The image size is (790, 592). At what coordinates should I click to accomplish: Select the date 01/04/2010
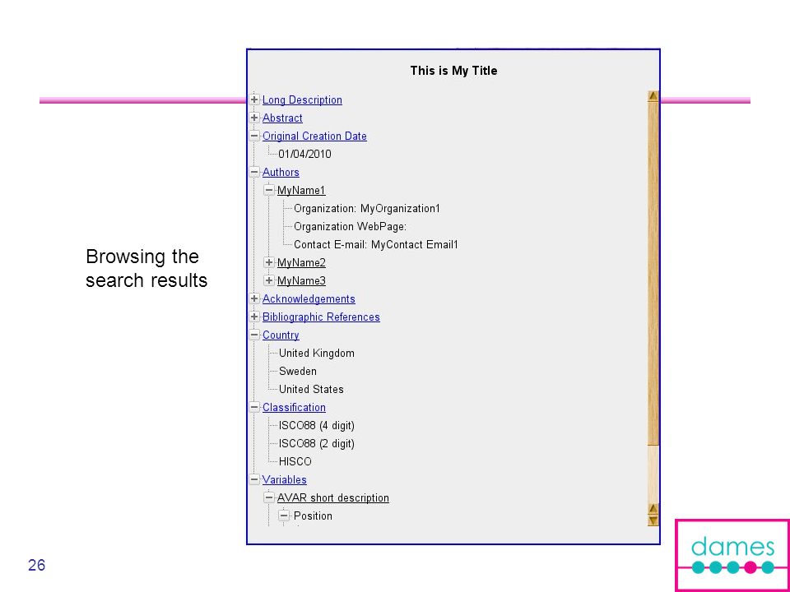click(x=304, y=154)
